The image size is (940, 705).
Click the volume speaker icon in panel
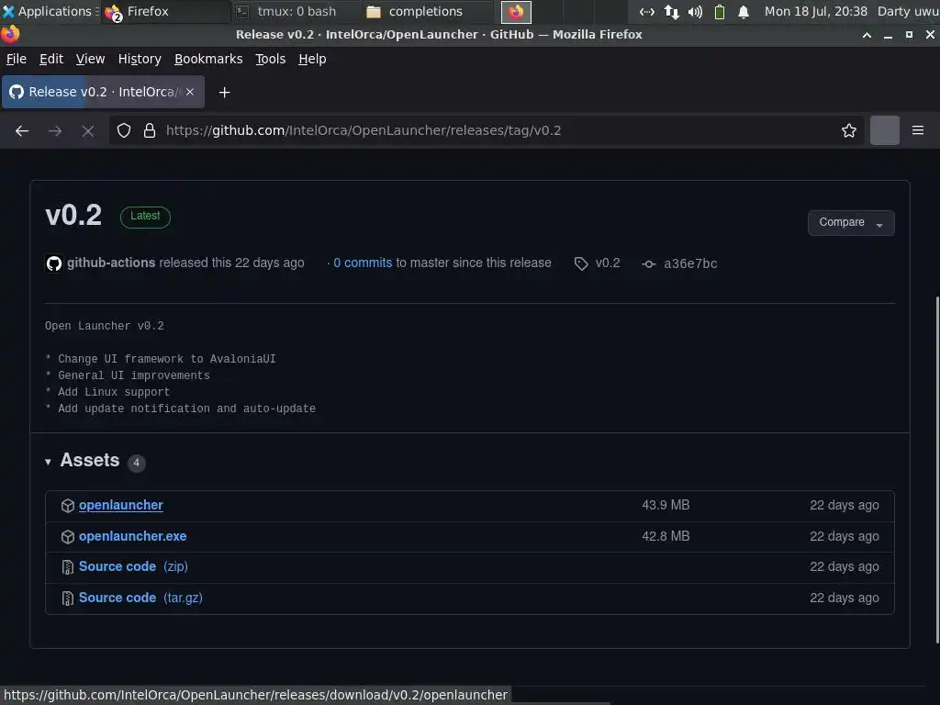click(x=696, y=12)
